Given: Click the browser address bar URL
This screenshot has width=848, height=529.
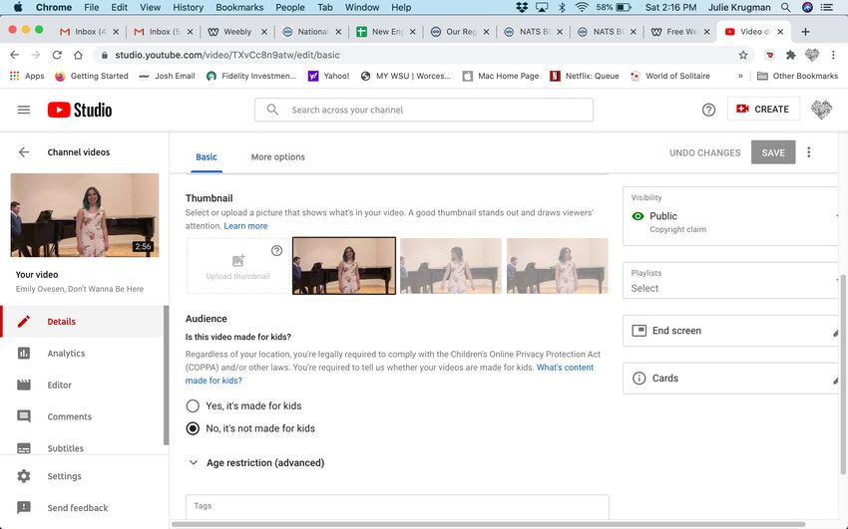Looking at the screenshot, I should click(x=227, y=55).
